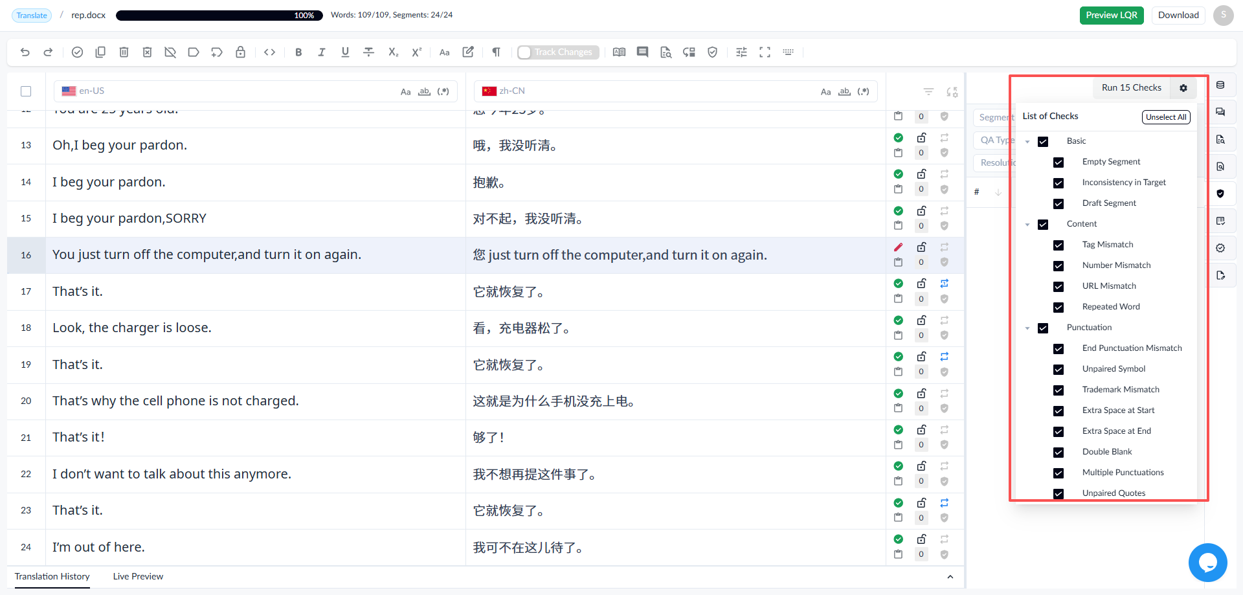
Task: Toggle italic formatting
Action: pyautogui.click(x=322, y=52)
